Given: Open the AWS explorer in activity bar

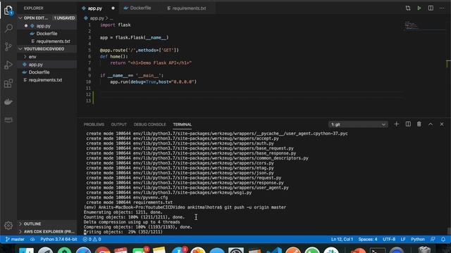Looking at the screenshot, I should 8,119.
